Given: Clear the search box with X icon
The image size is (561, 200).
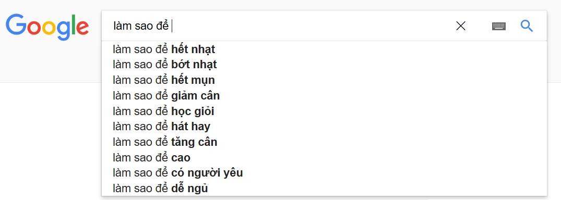Looking at the screenshot, I should click(461, 26).
